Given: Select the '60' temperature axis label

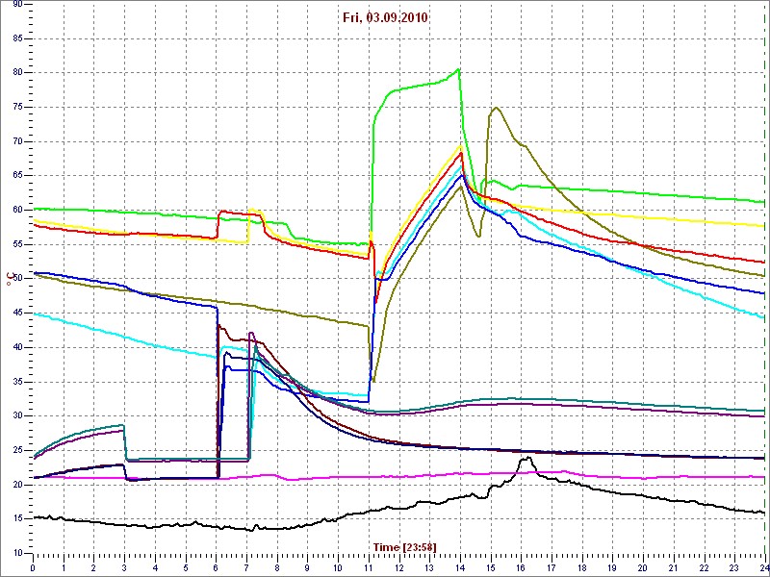Looking at the screenshot, I should (16, 210).
